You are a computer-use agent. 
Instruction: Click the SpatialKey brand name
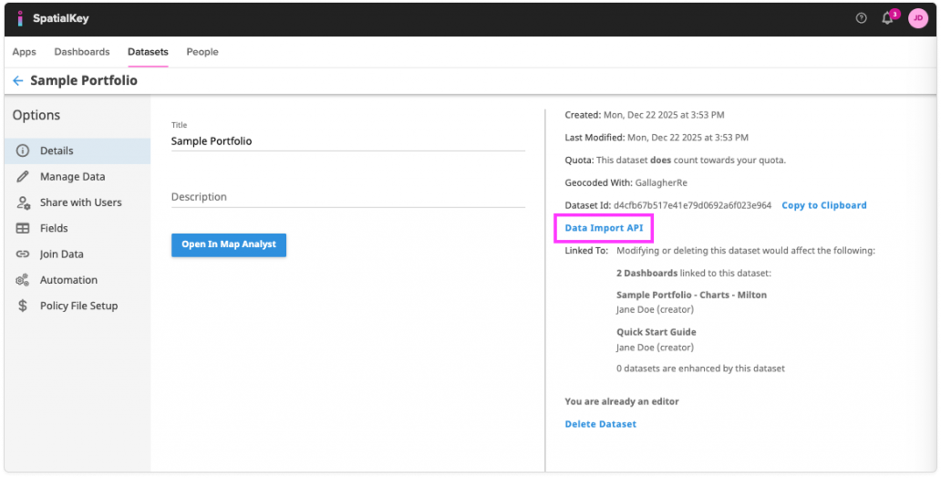60,18
